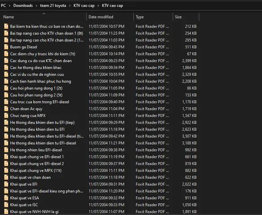262x215 pixels.
Task: Click PDF icon for He thong nhien lieu EFI-diesel
Action: coord(6,150)
